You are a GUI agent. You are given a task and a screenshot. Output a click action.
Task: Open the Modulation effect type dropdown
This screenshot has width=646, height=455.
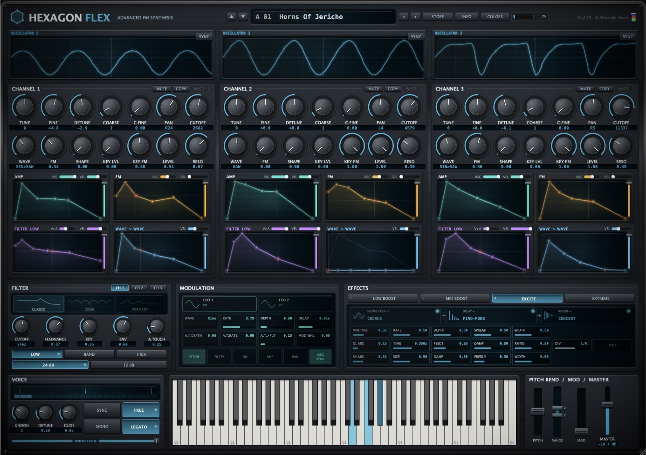(x=378, y=311)
